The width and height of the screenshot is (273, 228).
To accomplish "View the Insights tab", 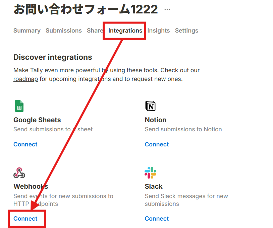I will click(x=159, y=31).
